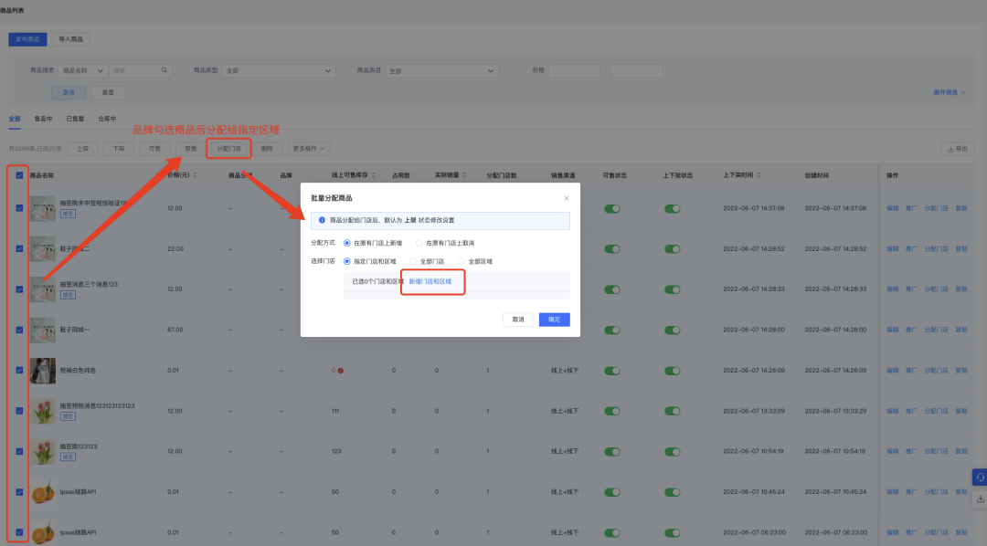Select 指定门店和区域 radio option
The image size is (987, 546).
347,261
